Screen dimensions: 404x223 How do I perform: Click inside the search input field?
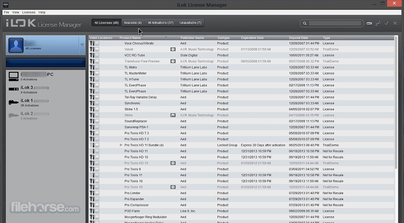[335, 23]
